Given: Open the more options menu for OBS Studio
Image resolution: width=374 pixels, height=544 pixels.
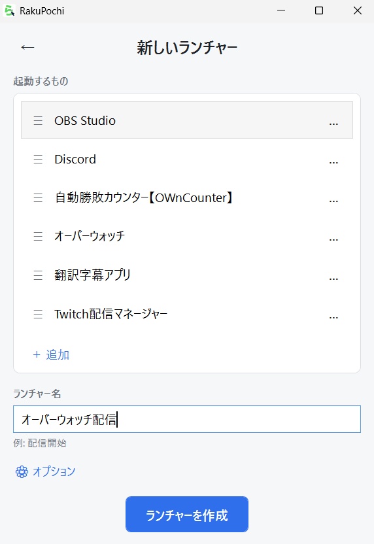Looking at the screenshot, I should pyautogui.click(x=333, y=124).
